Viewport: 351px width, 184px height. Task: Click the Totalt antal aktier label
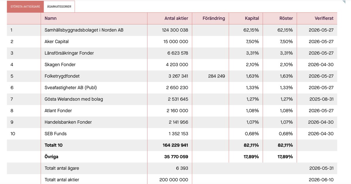[x=62, y=180]
